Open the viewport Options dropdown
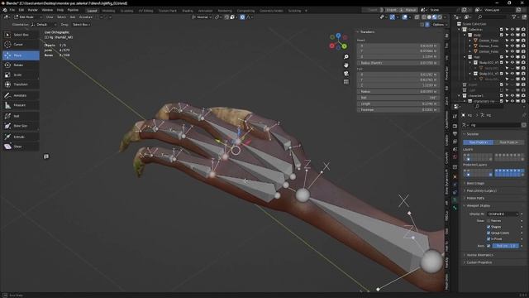529x298 pixels. tap(440, 25)
